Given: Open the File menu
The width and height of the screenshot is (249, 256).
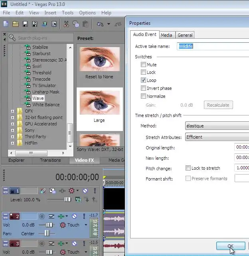Looking at the screenshot, I should pyautogui.click(x=6, y=13).
